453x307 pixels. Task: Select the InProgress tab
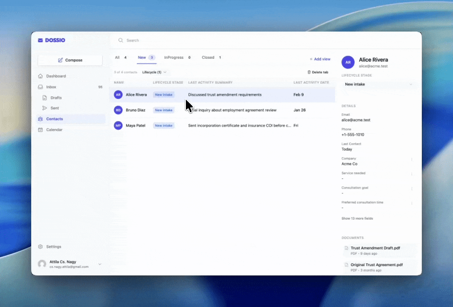174,57
